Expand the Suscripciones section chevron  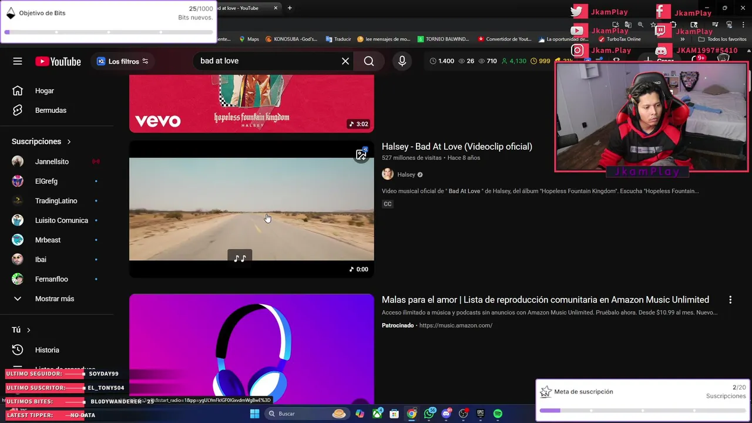point(69,142)
